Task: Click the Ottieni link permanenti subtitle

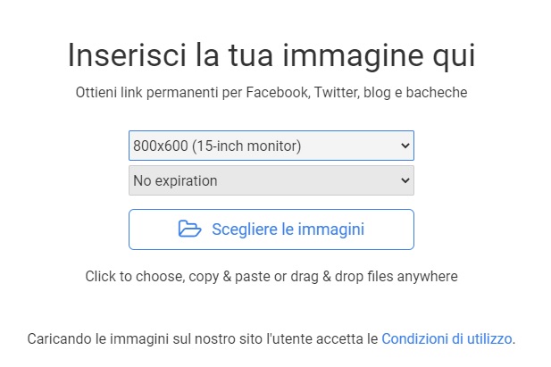Action: (271, 93)
